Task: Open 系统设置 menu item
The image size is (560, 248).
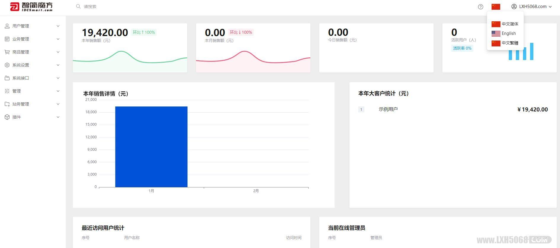Action: (x=33, y=65)
